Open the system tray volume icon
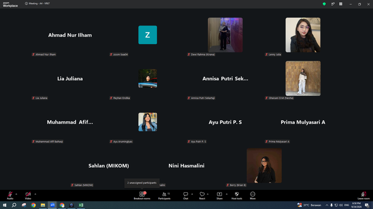This screenshot has height=209, width=373. [341, 205]
